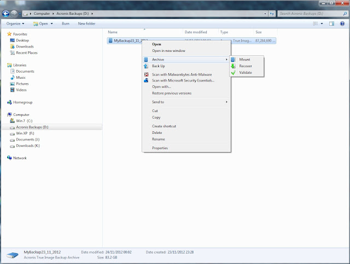Click the Win 7 (C:) drive icon
Screen dimensions: 350x264
click(12, 121)
